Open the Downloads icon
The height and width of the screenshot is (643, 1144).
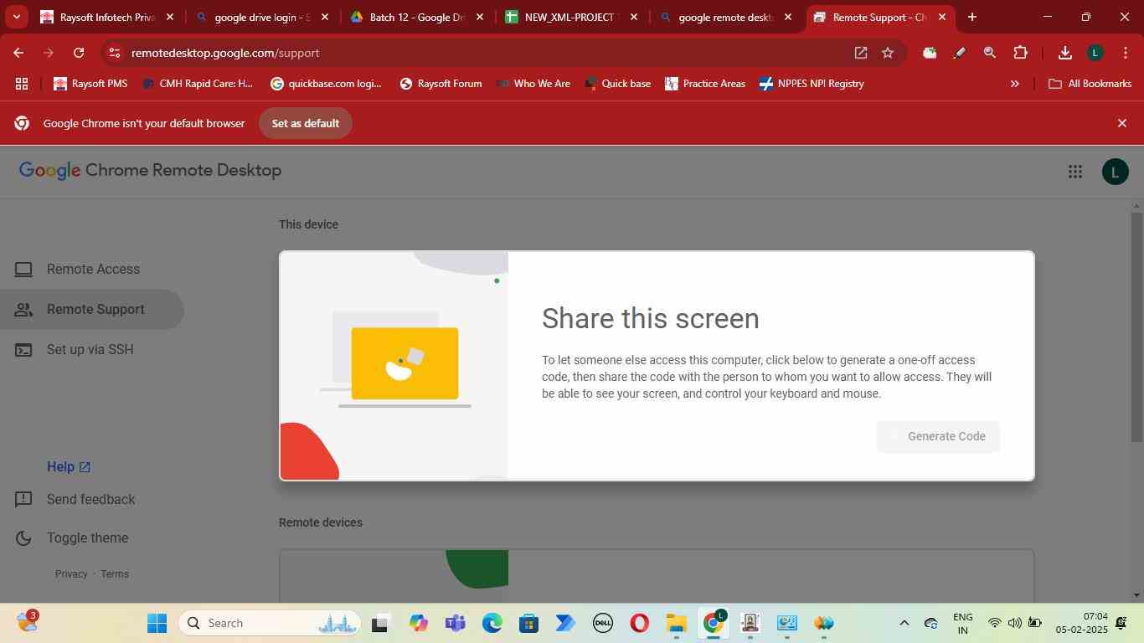coord(1064,53)
